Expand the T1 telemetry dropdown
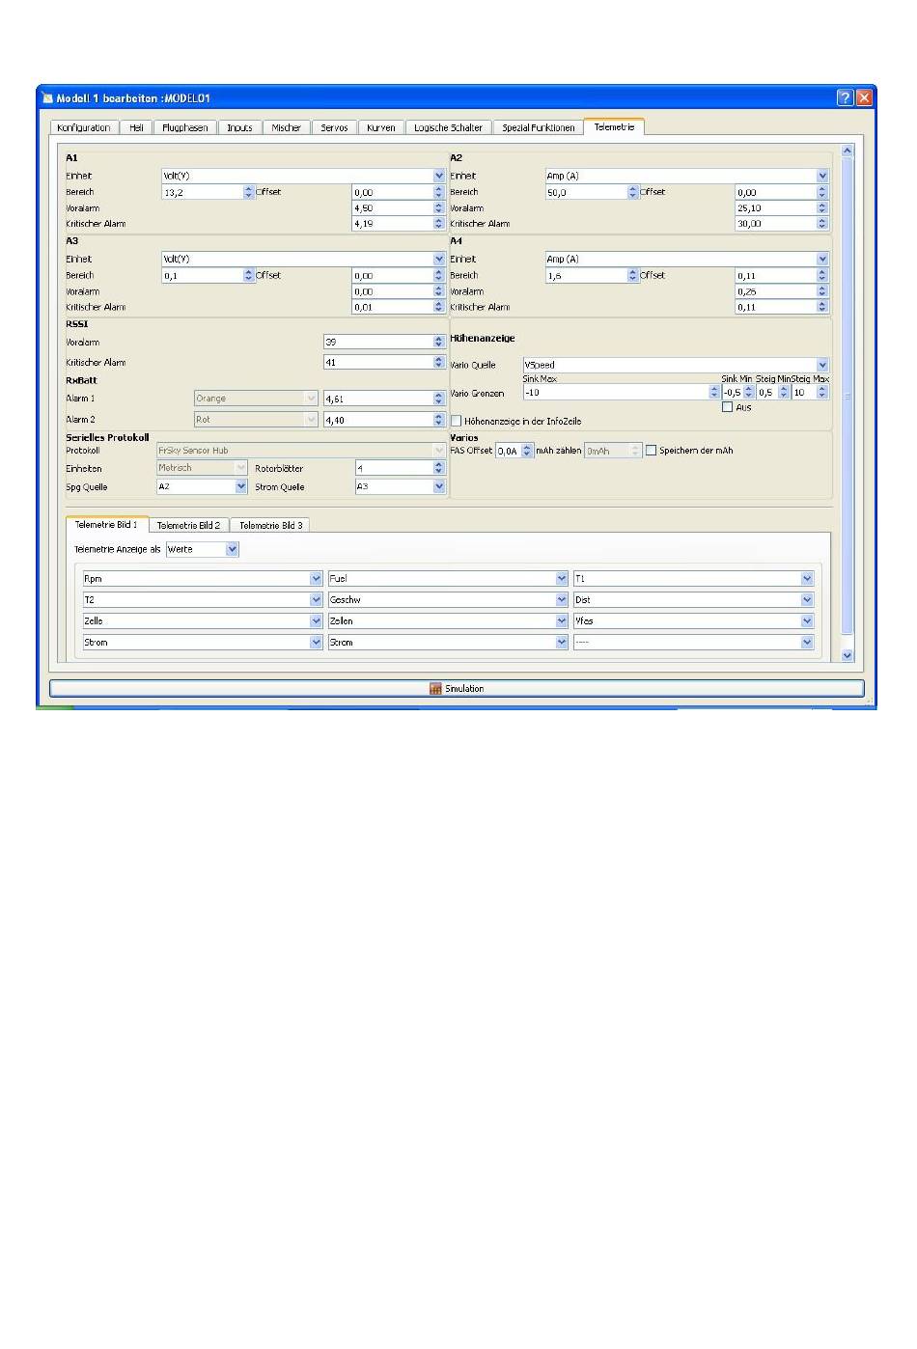The image size is (917, 1349). point(693,578)
